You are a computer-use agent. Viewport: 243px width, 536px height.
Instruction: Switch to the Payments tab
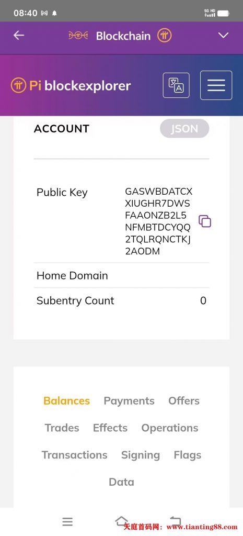click(x=129, y=400)
